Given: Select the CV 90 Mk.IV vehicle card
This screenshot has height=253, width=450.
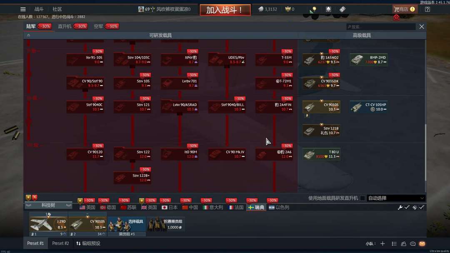Looking at the screenshot, I should (x=227, y=154).
